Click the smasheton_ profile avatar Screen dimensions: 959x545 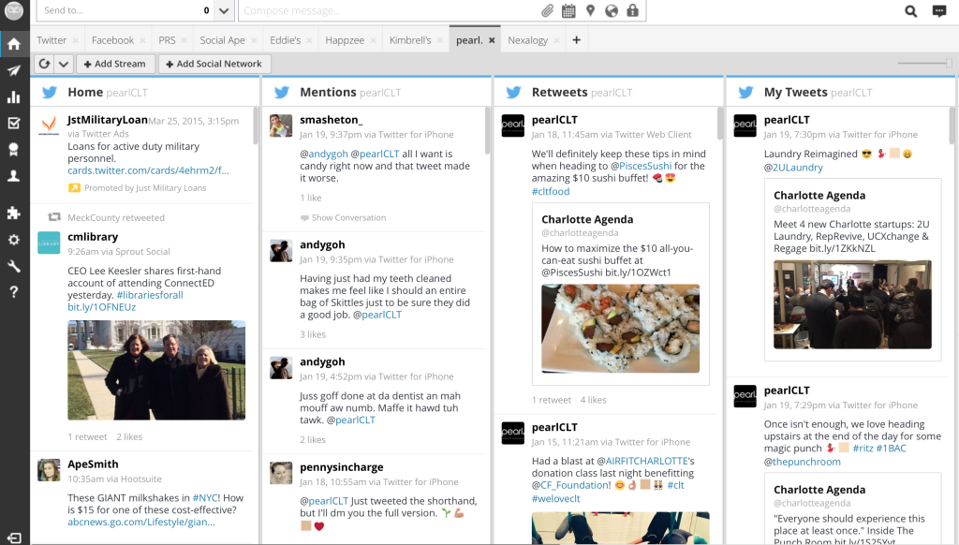point(281,125)
